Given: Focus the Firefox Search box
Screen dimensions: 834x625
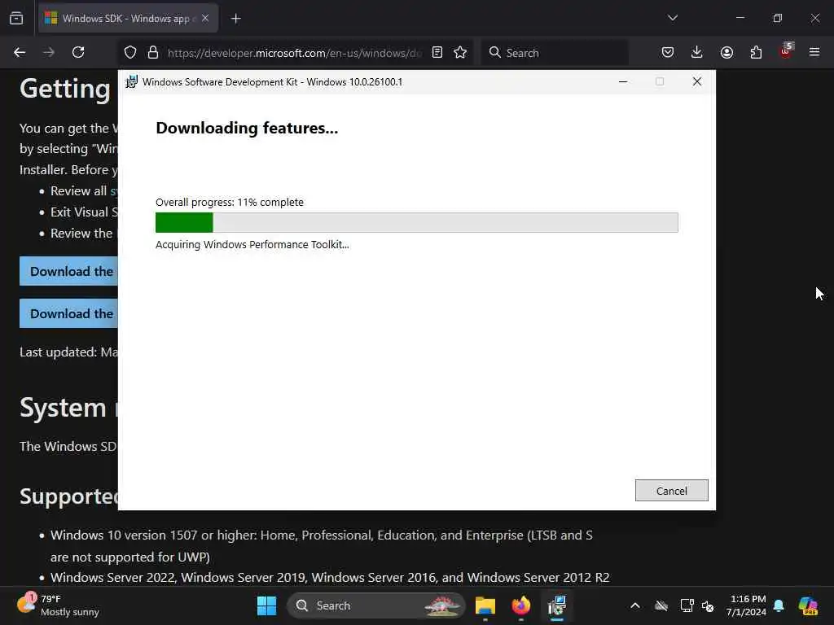Looking at the screenshot, I should 555,53.
